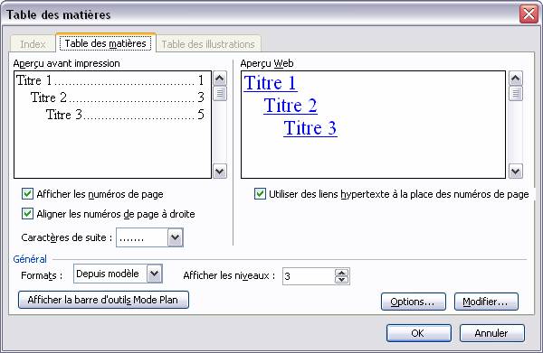
Task: Switch to the Index tab
Action: tap(33, 44)
